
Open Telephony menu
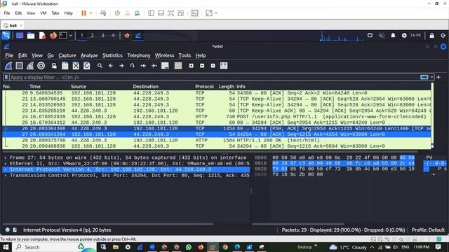[139, 55]
